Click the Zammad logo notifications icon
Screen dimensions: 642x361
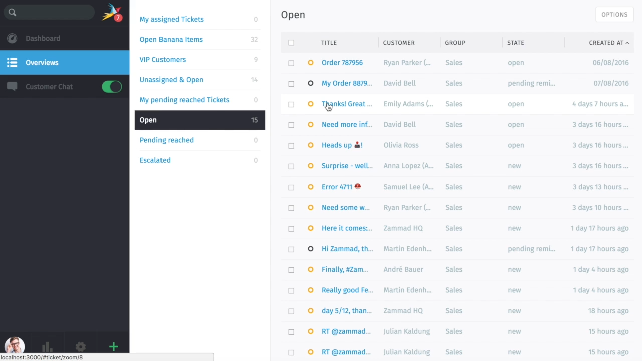pos(111,13)
